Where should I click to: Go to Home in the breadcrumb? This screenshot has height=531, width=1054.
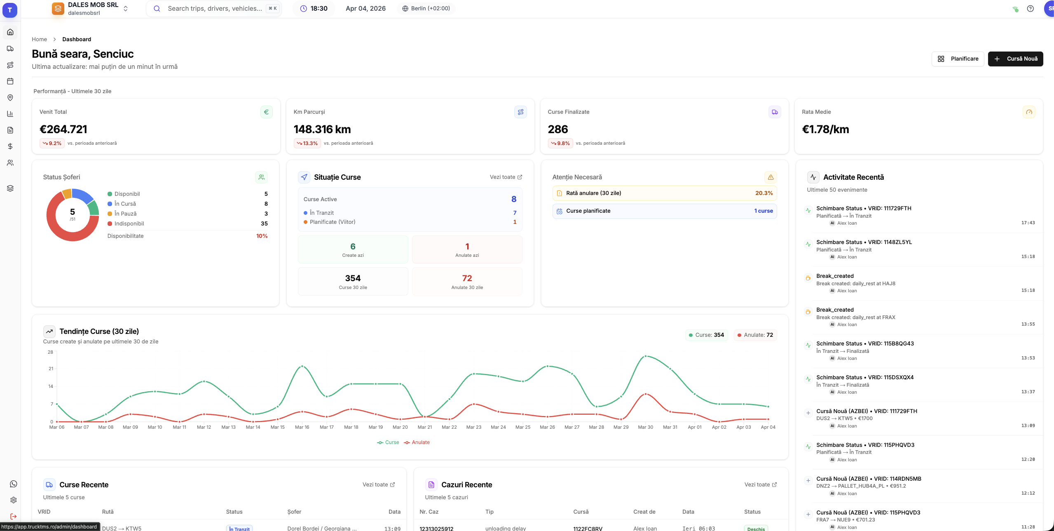39,39
